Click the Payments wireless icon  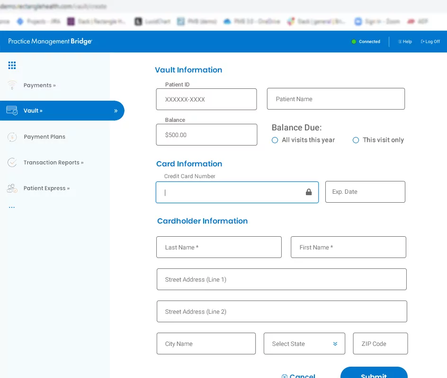(x=12, y=86)
